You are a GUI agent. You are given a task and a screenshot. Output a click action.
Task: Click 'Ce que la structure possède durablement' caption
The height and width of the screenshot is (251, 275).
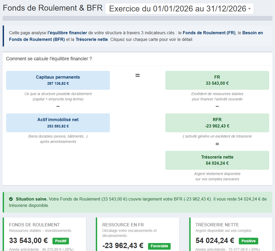click(58, 94)
